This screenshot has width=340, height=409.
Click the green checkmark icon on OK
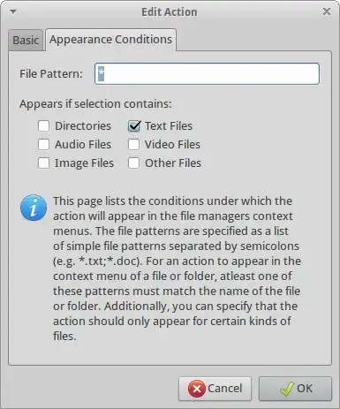287,389
